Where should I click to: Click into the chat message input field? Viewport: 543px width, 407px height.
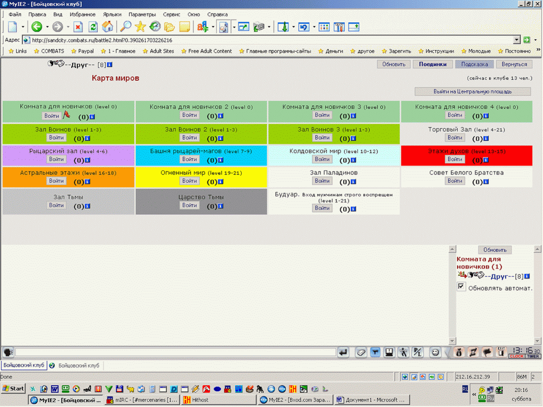175,352
